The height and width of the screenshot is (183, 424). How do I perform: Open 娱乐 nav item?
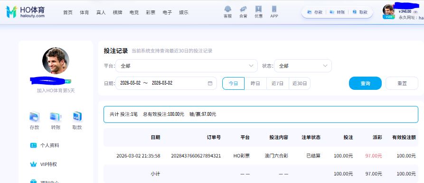[184, 12]
